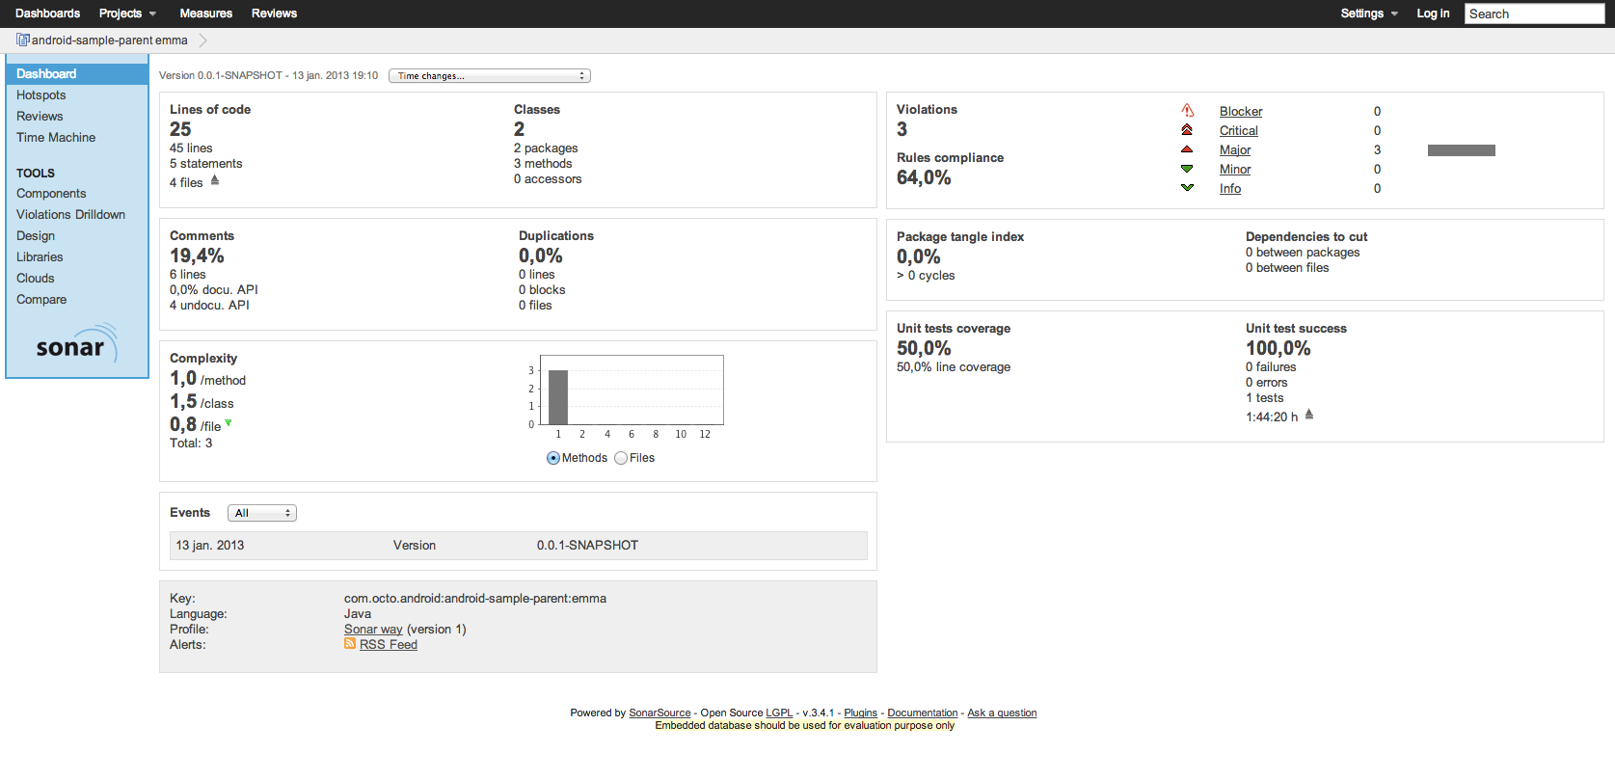Image resolution: width=1615 pixels, height=780 pixels.
Task: Open the Documentation footer link
Action: [923, 713]
